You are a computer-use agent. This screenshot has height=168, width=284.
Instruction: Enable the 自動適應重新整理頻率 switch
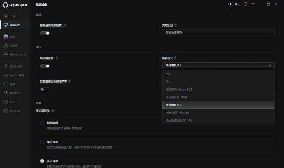point(45,89)
